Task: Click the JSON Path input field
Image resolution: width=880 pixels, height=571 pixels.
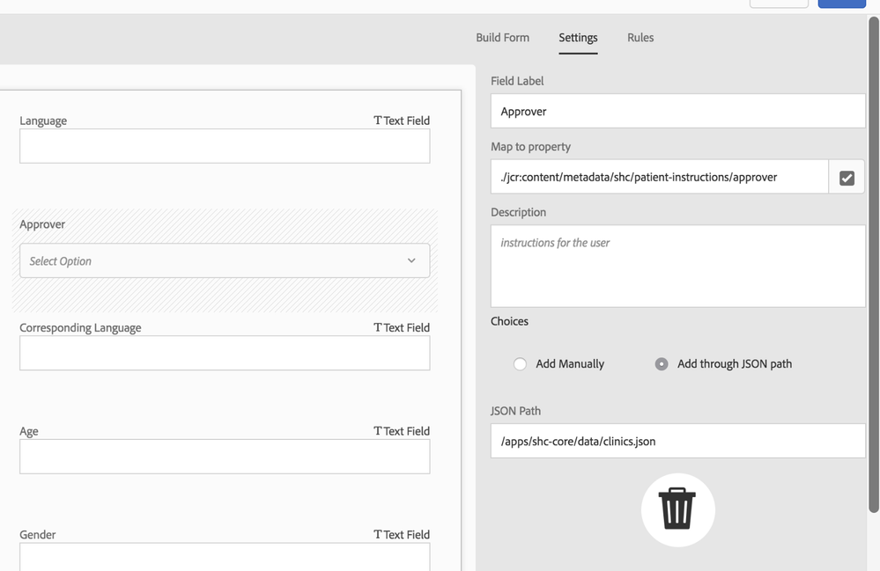Action: pyautogui.click(x=677, y=441)
